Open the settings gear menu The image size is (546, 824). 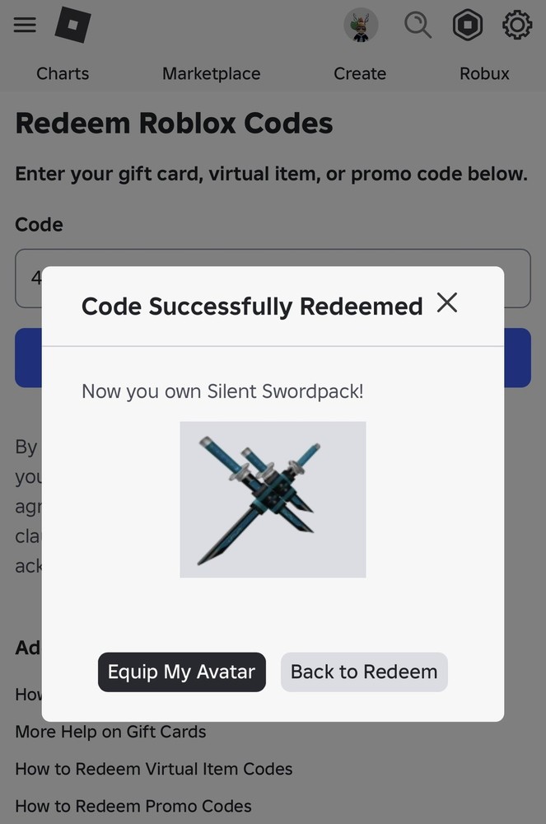tap(517, 25)
